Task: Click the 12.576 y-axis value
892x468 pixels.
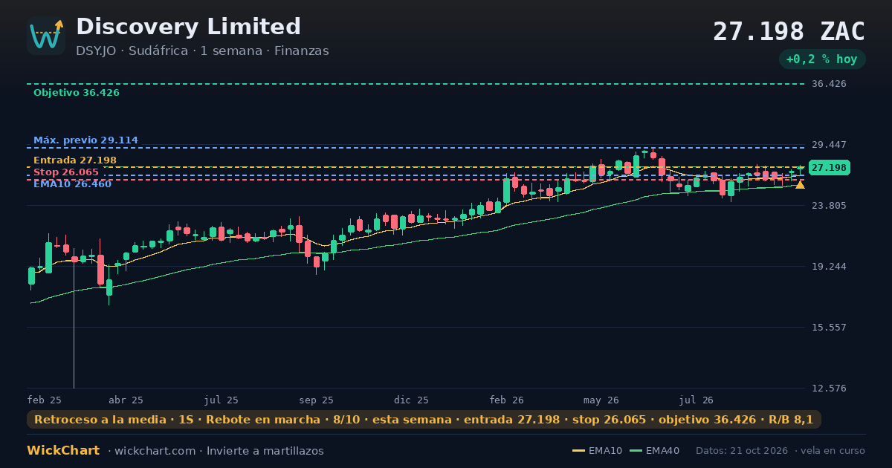Action: 829,389
